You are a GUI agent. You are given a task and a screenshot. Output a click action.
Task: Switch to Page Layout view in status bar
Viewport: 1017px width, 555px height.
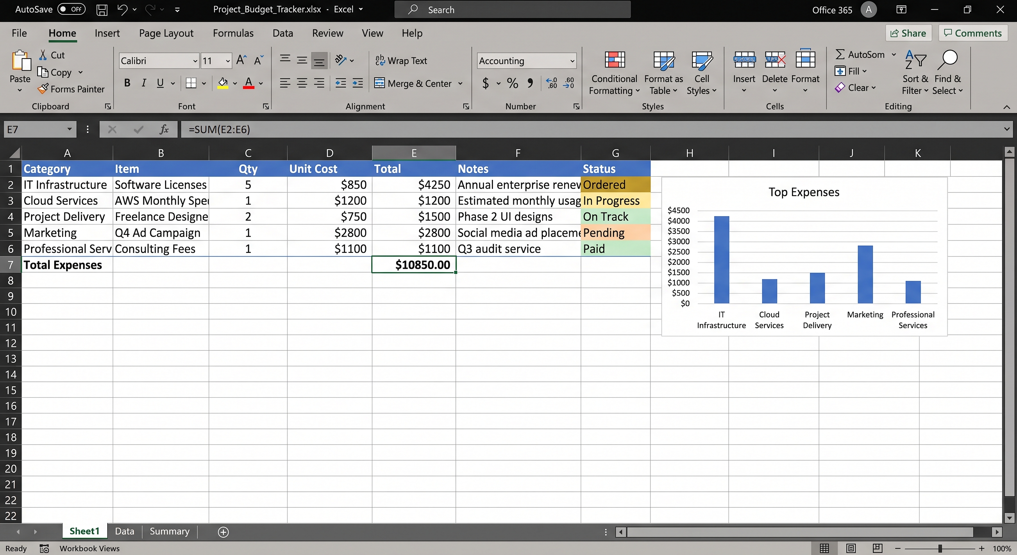coord(851,548)
